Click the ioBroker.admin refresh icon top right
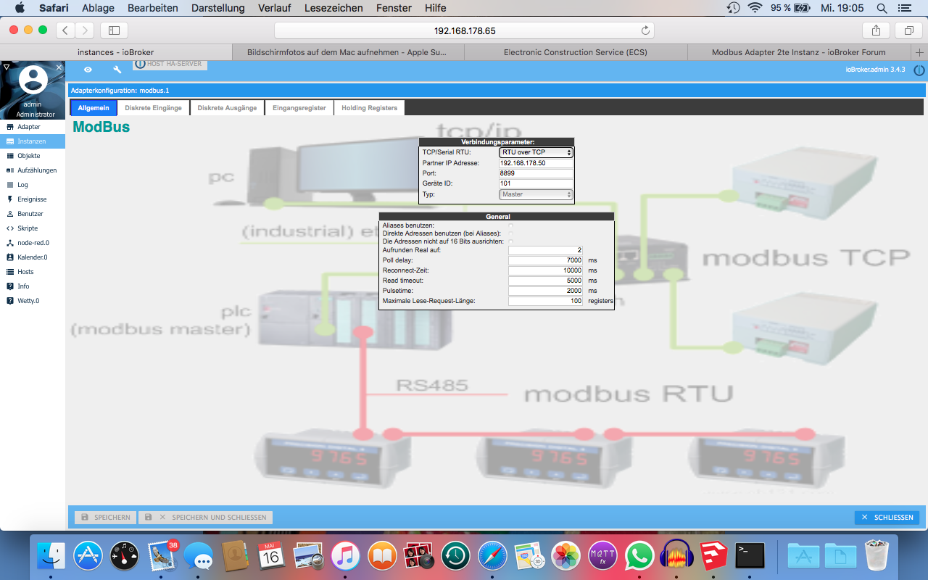The image size is (928, 580). (920, 68)
